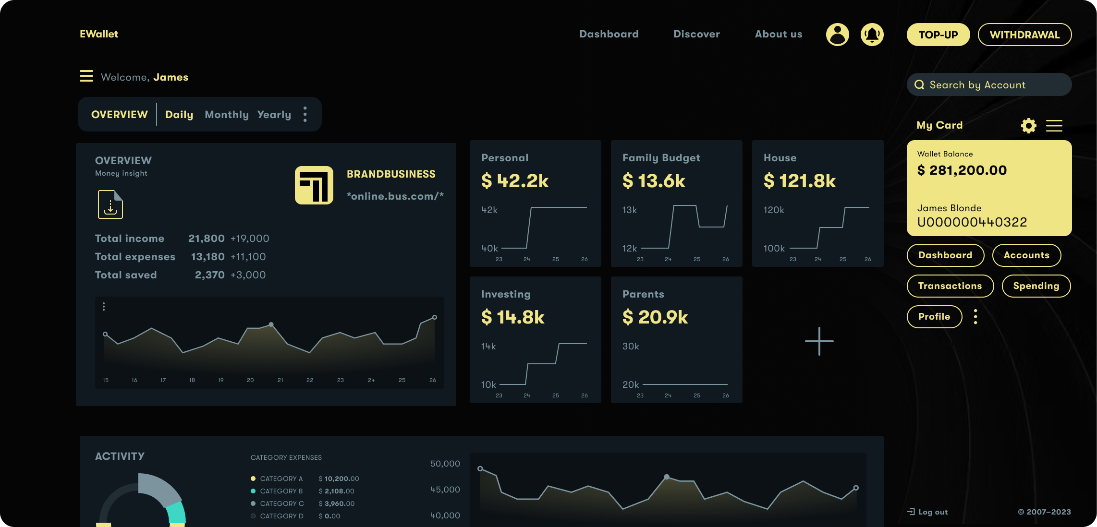Click Category D dark legend dot
This screenshot has width=1097, height=527.
click(253, 516)
